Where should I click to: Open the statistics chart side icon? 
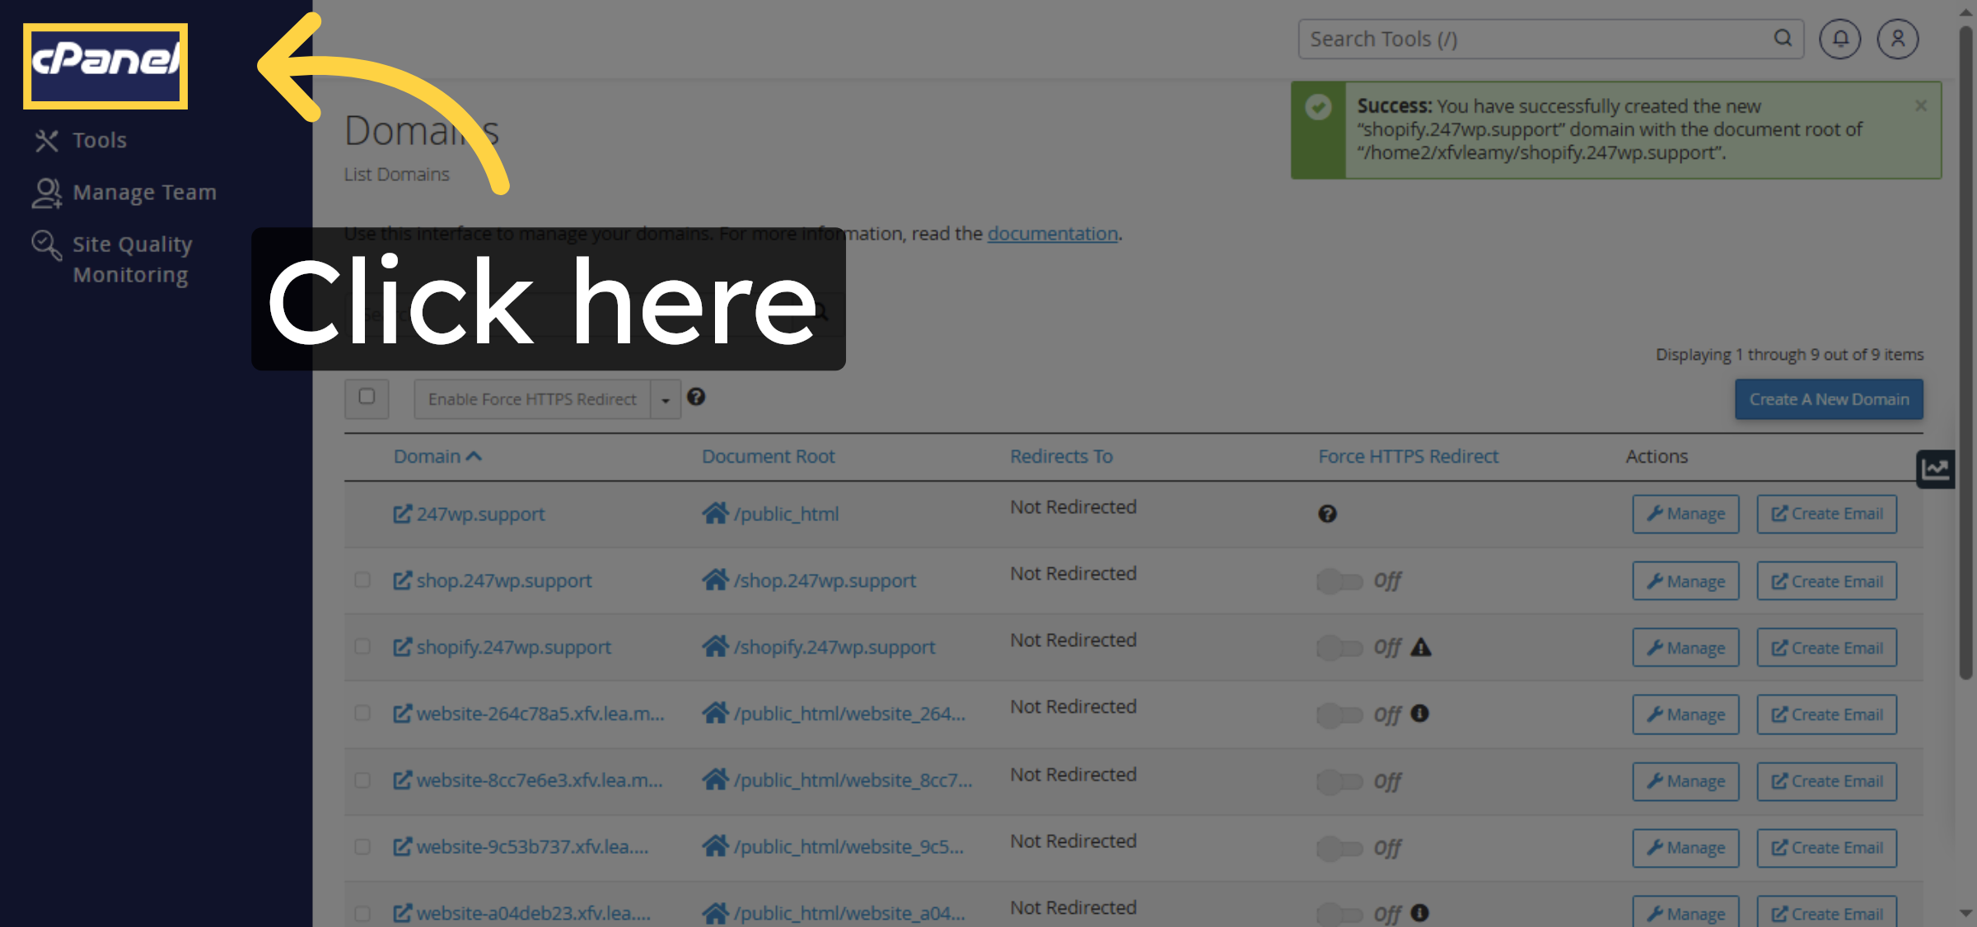click(1935, 469)
